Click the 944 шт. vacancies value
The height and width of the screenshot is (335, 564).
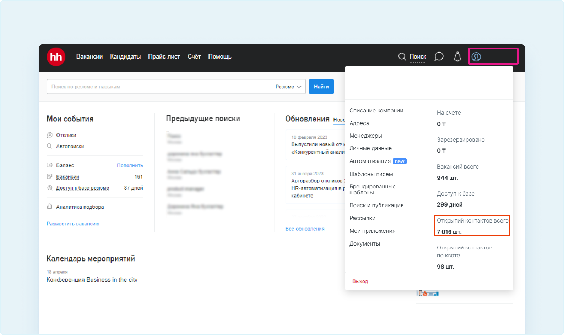448,178
